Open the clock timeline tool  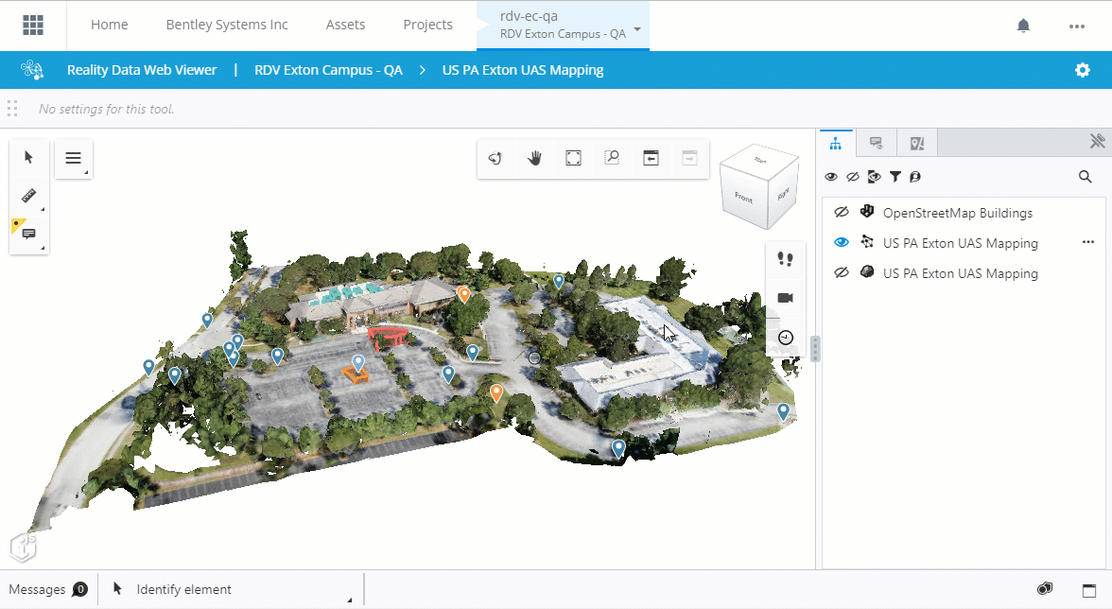(785, 338)
